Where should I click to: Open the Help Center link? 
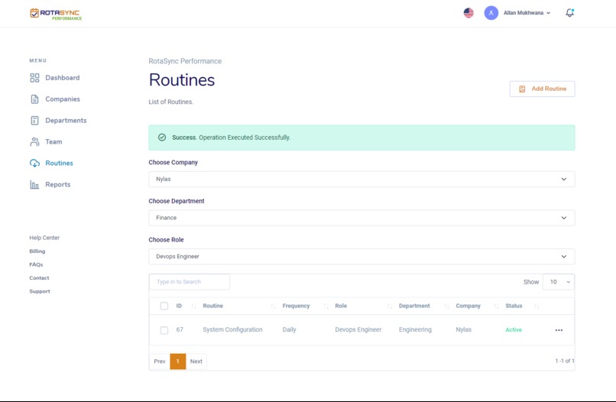[44, 238]
